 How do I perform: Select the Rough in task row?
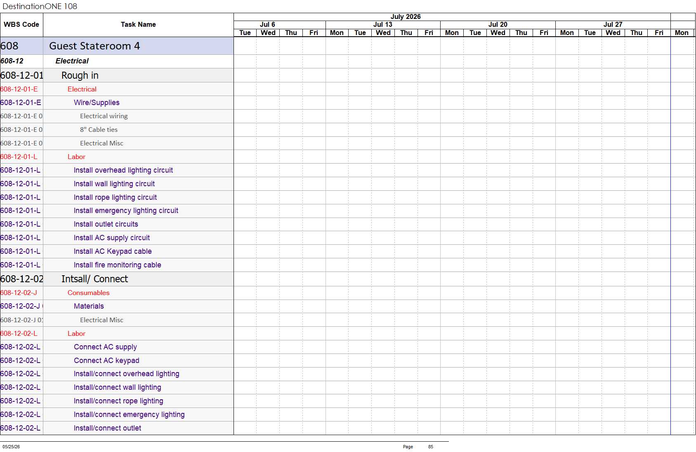pyautogui.click(x=117, y=75)
